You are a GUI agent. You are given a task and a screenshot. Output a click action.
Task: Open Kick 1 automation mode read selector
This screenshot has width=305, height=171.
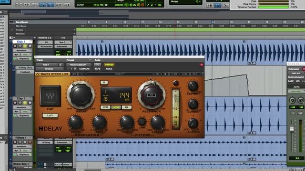click(25, 55)
